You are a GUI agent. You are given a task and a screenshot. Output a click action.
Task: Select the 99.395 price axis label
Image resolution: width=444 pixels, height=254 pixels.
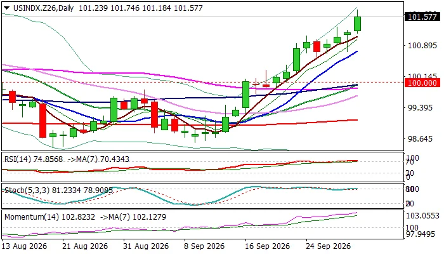420,108
